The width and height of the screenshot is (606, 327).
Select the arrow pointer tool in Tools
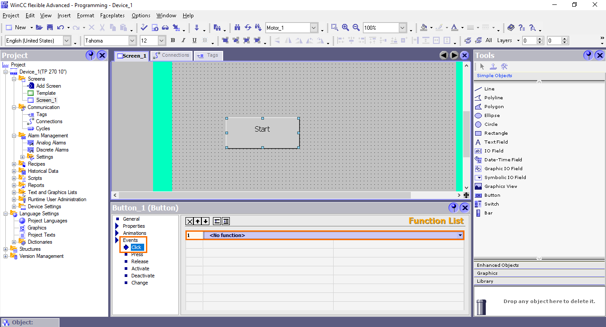tap(482, 66)
